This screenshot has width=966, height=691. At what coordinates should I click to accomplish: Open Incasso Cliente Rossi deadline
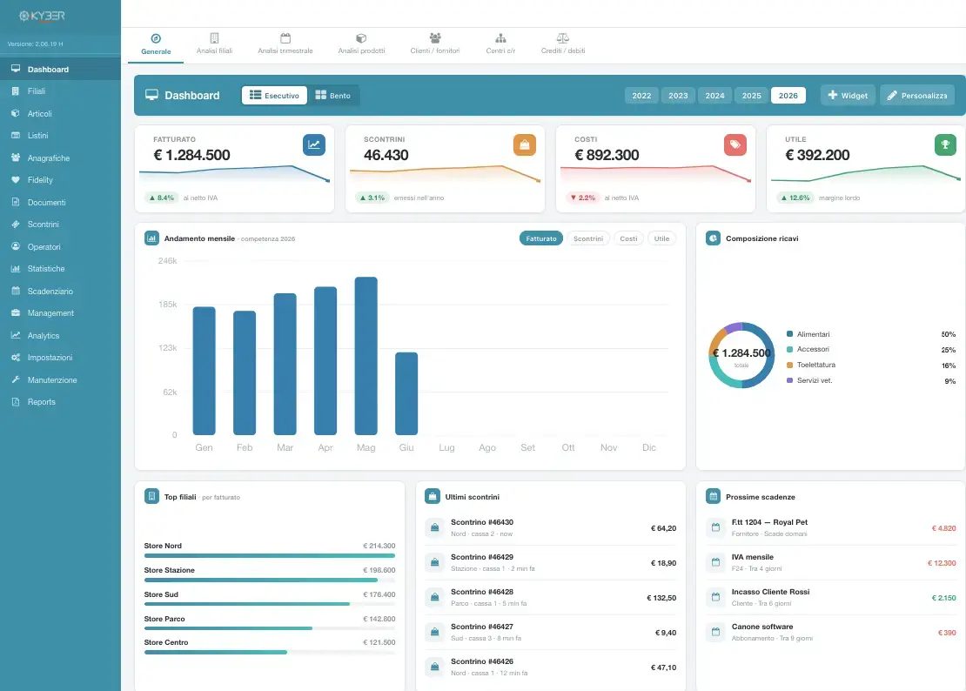(x=831, y=597)
